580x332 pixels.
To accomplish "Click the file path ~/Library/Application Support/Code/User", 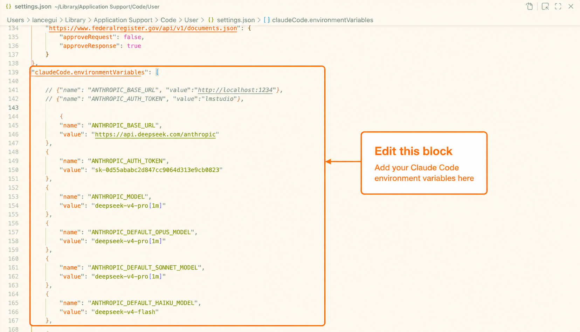I will pos(107,7).
